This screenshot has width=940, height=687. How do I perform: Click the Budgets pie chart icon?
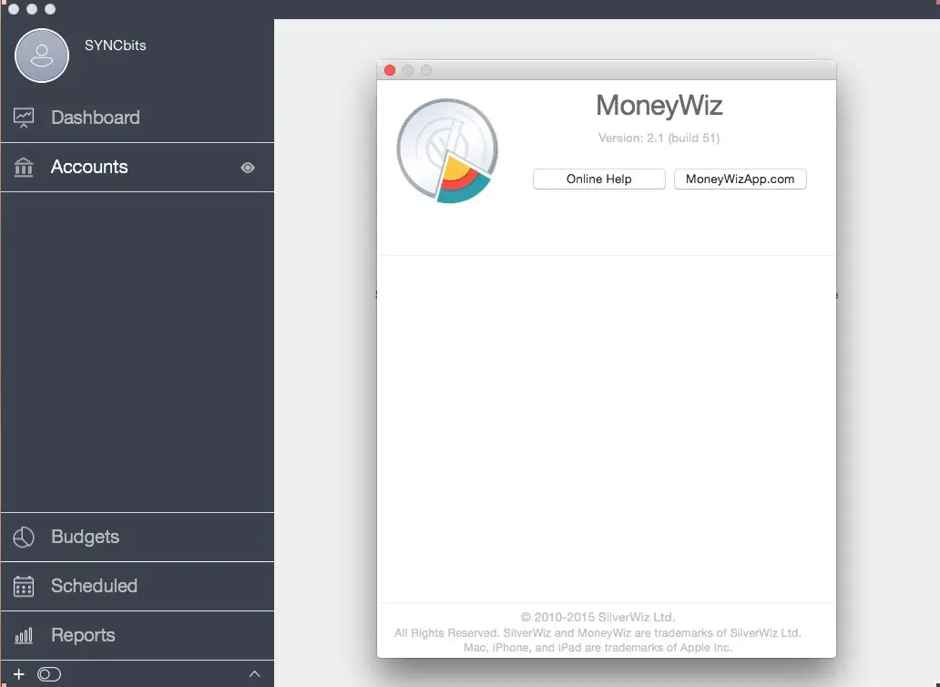pos(24,538)
